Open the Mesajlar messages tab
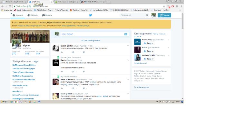The image size is (245, 138). pos(47,15)
